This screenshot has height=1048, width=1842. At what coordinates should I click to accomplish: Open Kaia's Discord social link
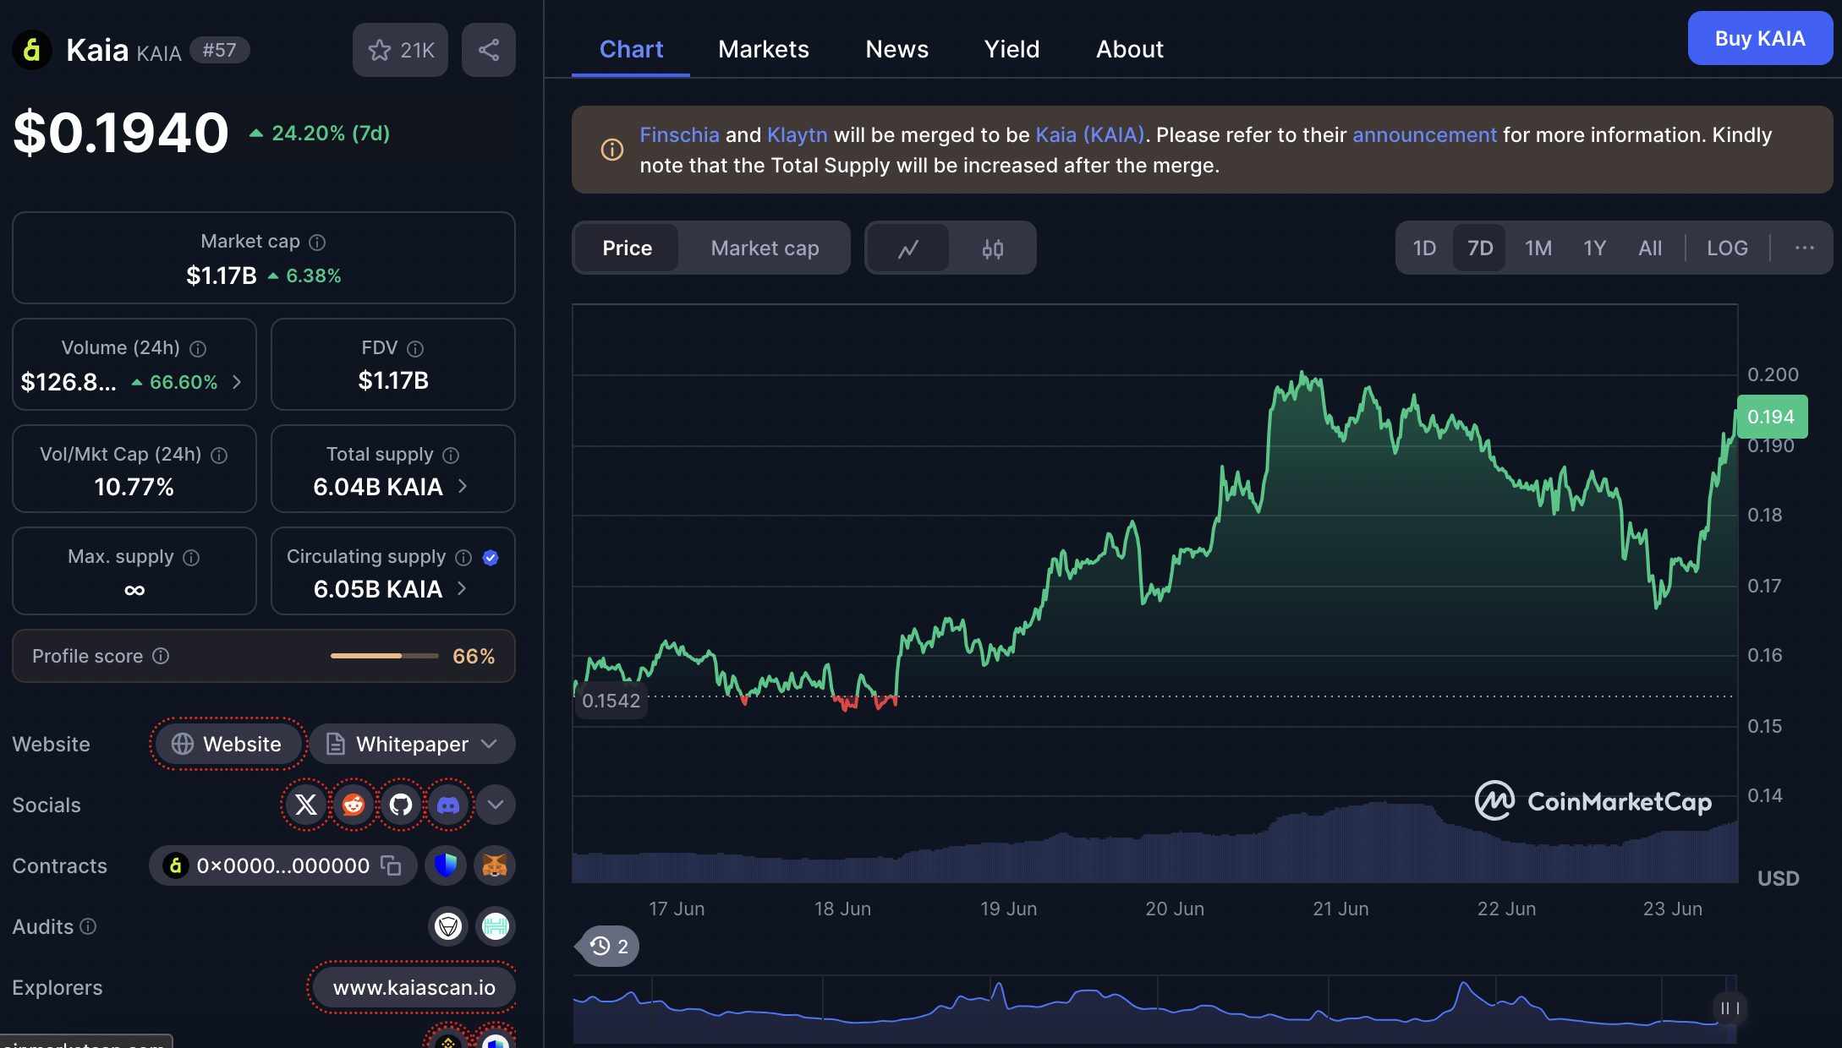tap(448, 805)
